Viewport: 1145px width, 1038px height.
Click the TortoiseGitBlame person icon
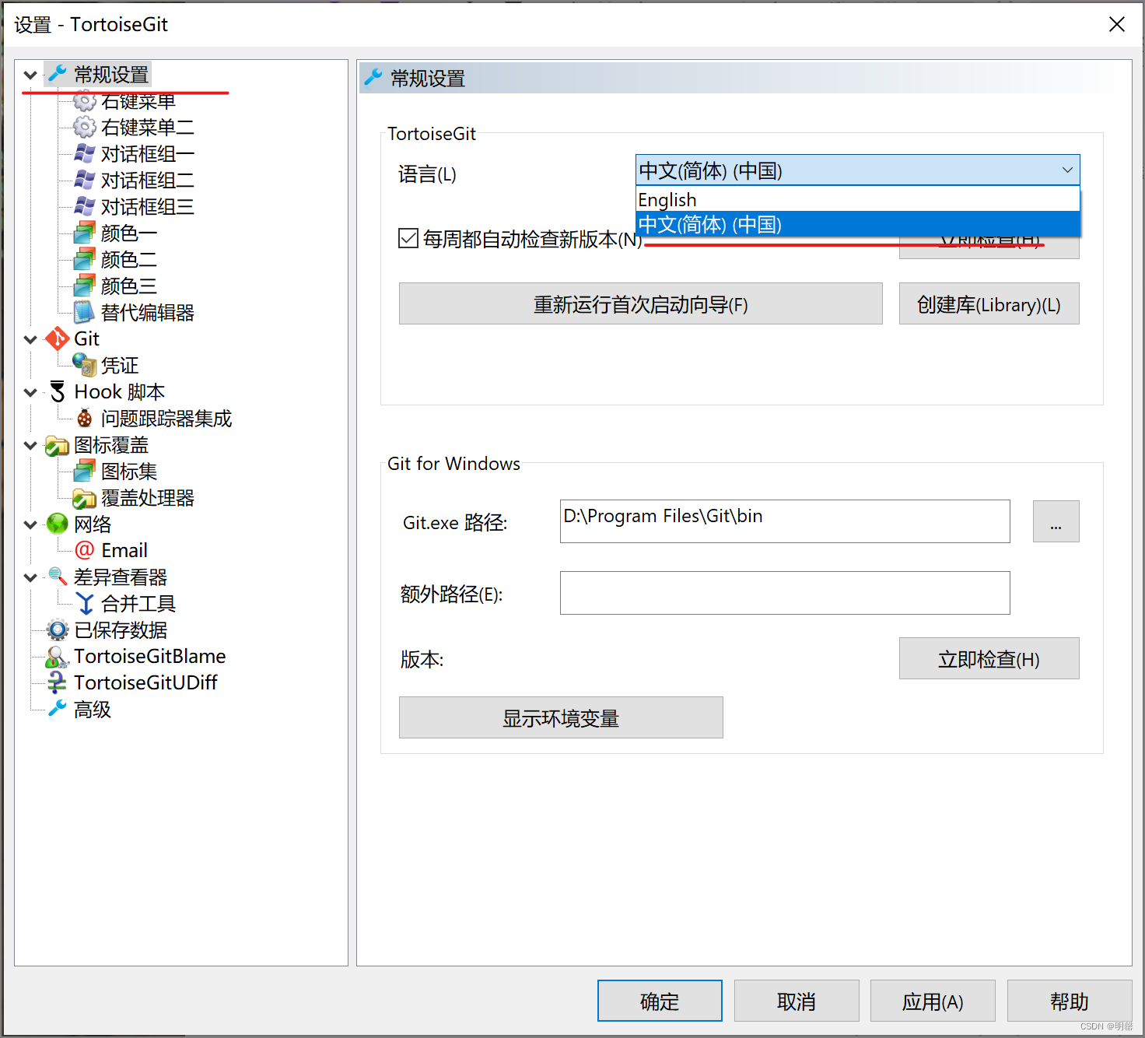click(57, 657)
